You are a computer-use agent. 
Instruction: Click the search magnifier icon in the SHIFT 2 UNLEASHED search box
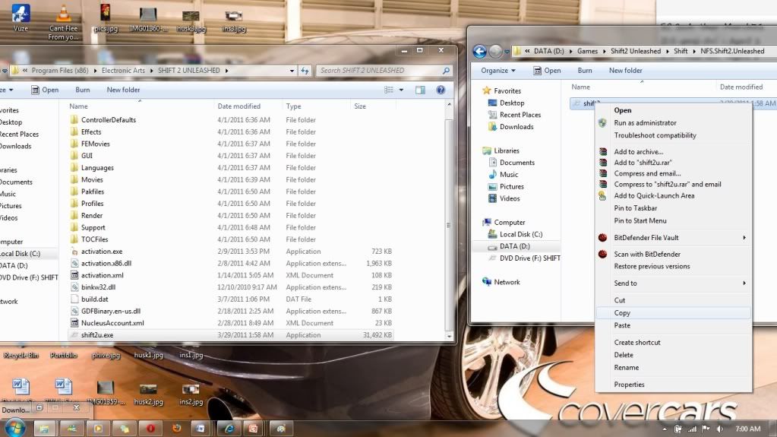(x=446, y=71)
